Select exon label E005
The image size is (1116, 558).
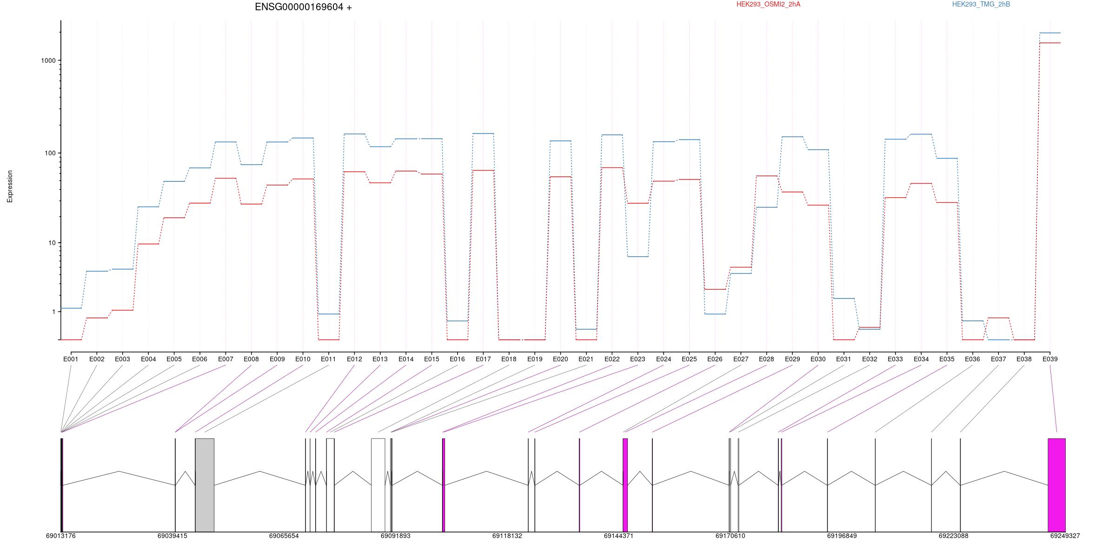pos(174,359)
